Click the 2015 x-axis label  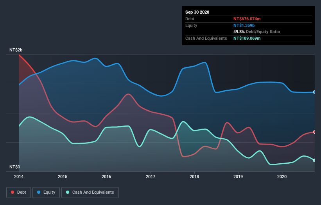[63, 177]
